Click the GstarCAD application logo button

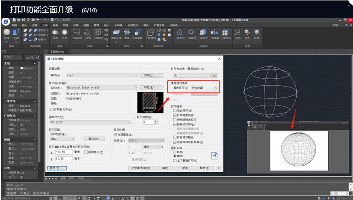coord(5,22)
